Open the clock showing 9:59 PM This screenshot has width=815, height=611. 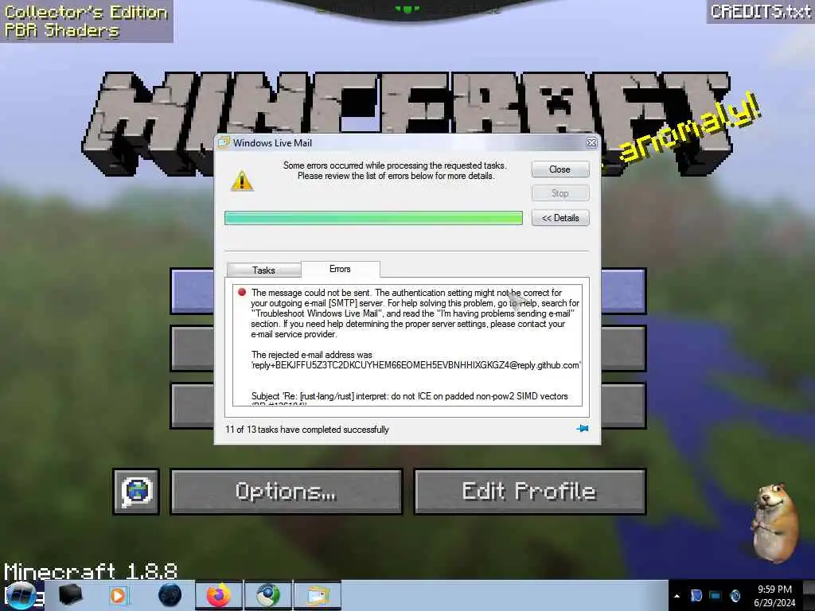click(x=774, y=595)
